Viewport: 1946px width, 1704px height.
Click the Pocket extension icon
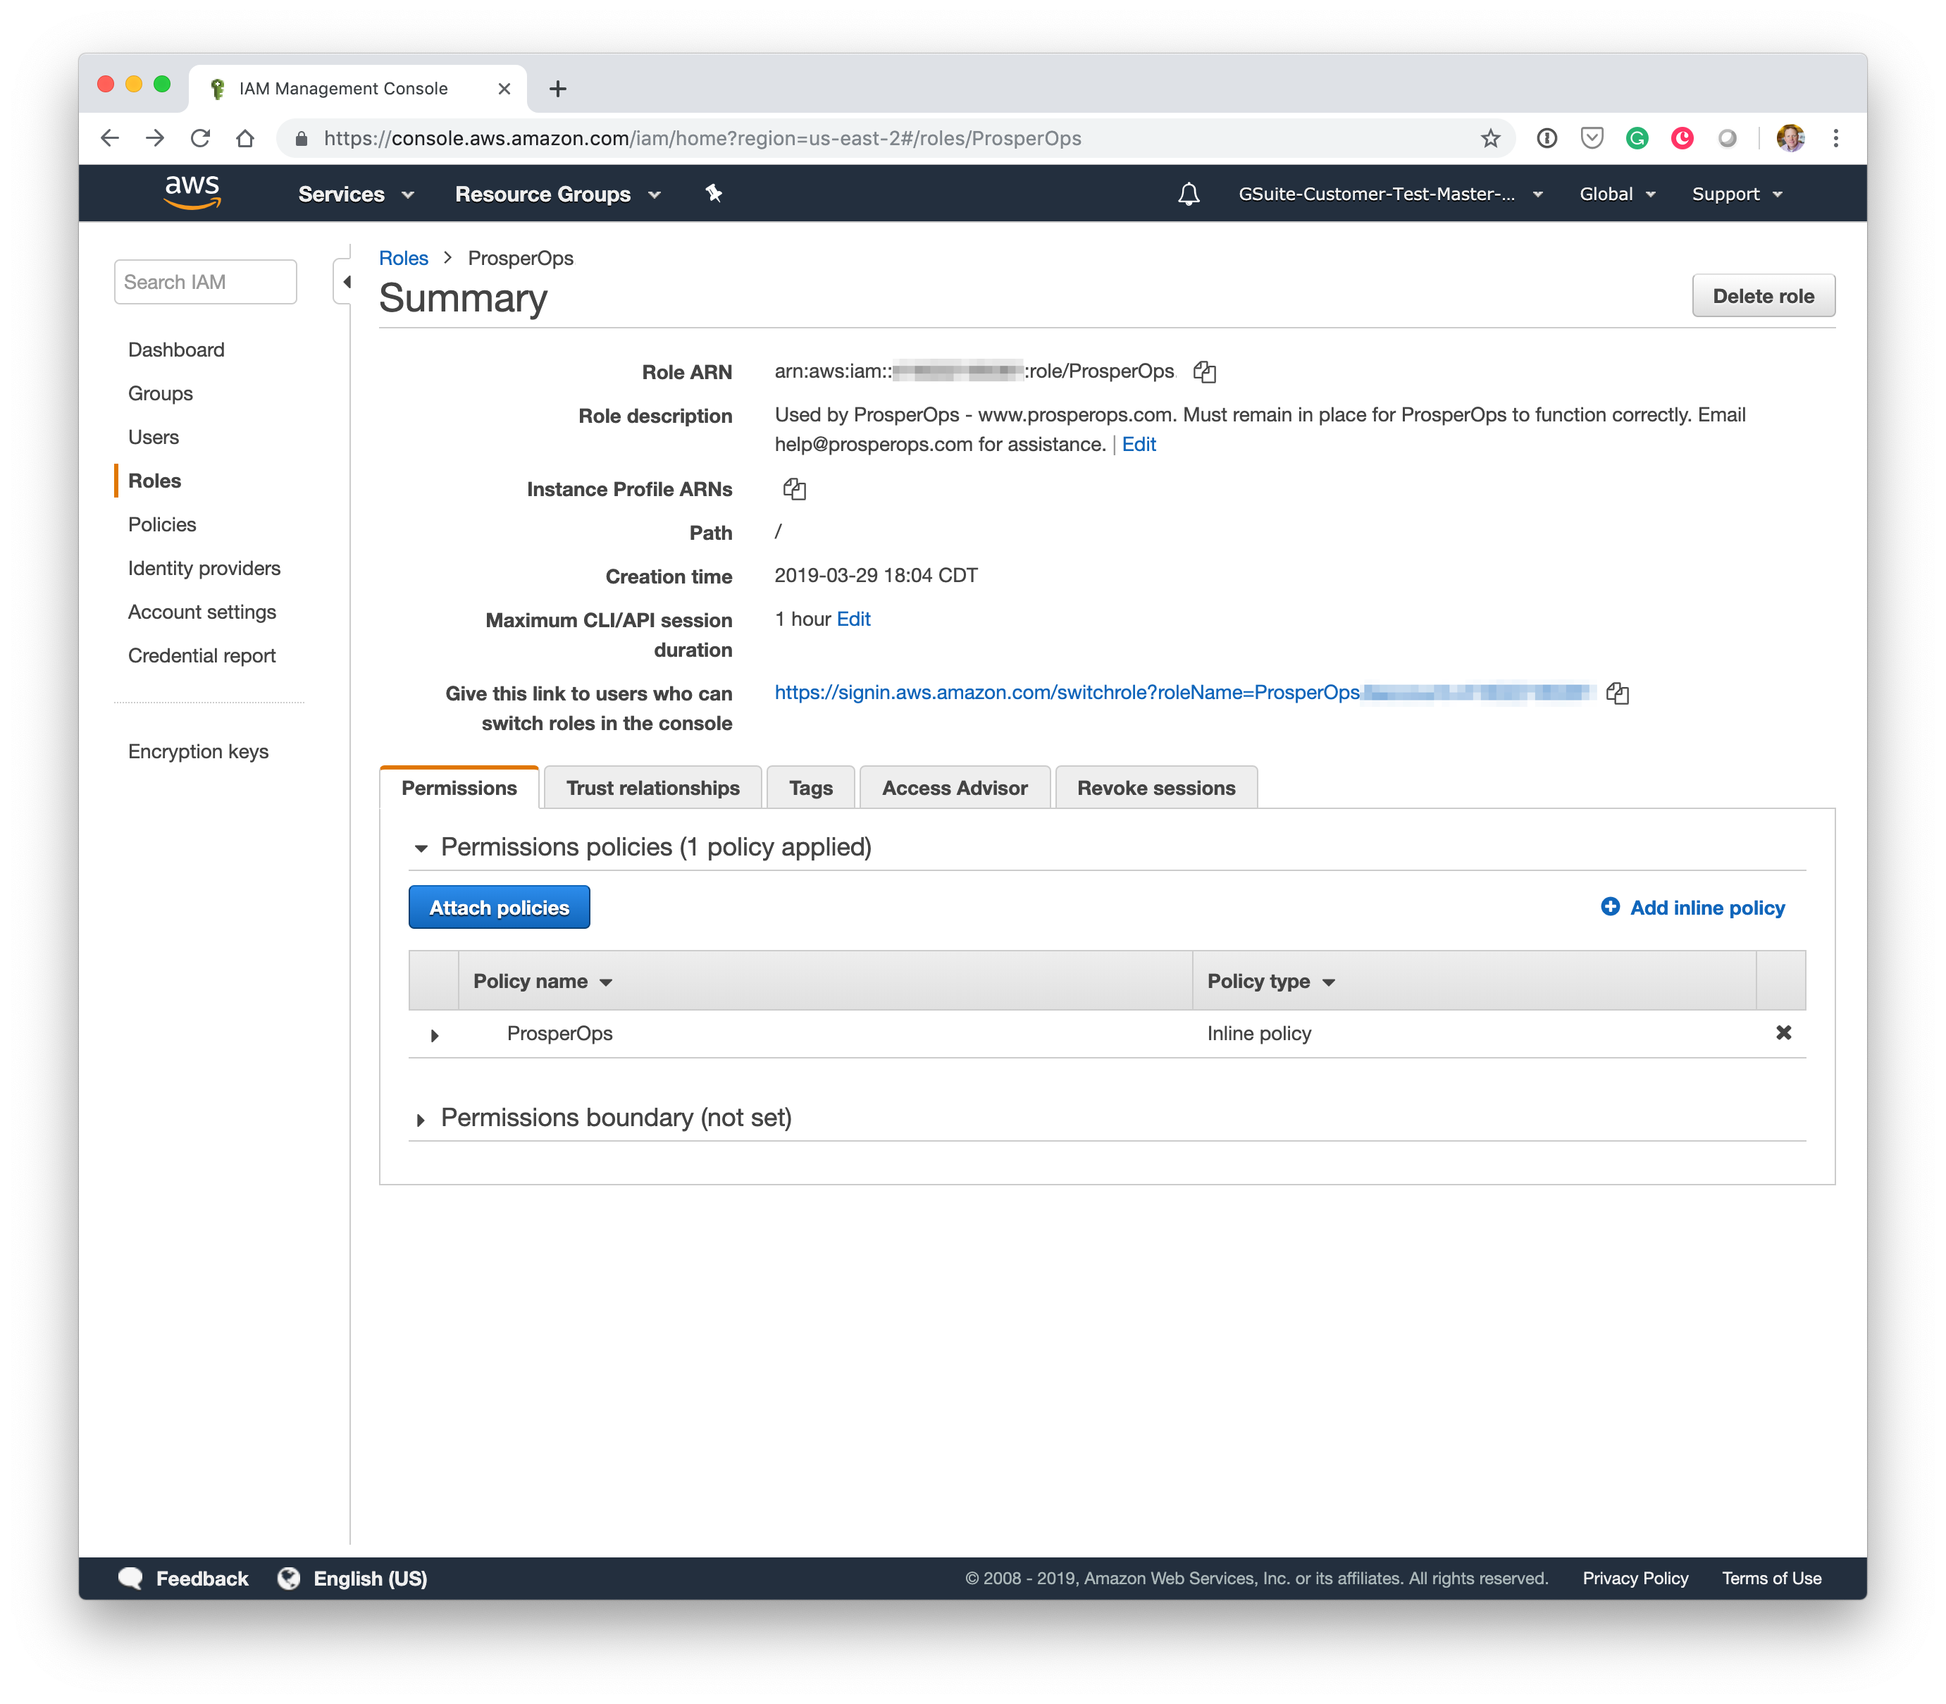1592,139
